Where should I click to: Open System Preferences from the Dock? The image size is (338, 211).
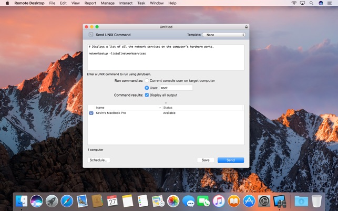click(x=264, y=202)
